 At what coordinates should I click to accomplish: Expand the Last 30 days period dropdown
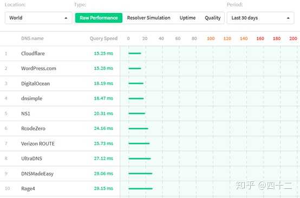point(260,18)
